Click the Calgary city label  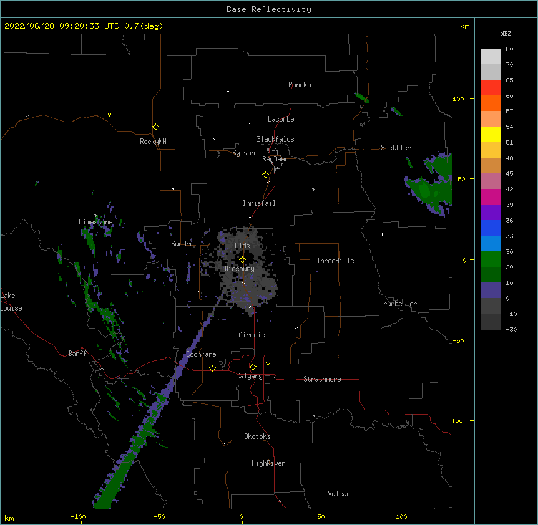click(249, 376)
